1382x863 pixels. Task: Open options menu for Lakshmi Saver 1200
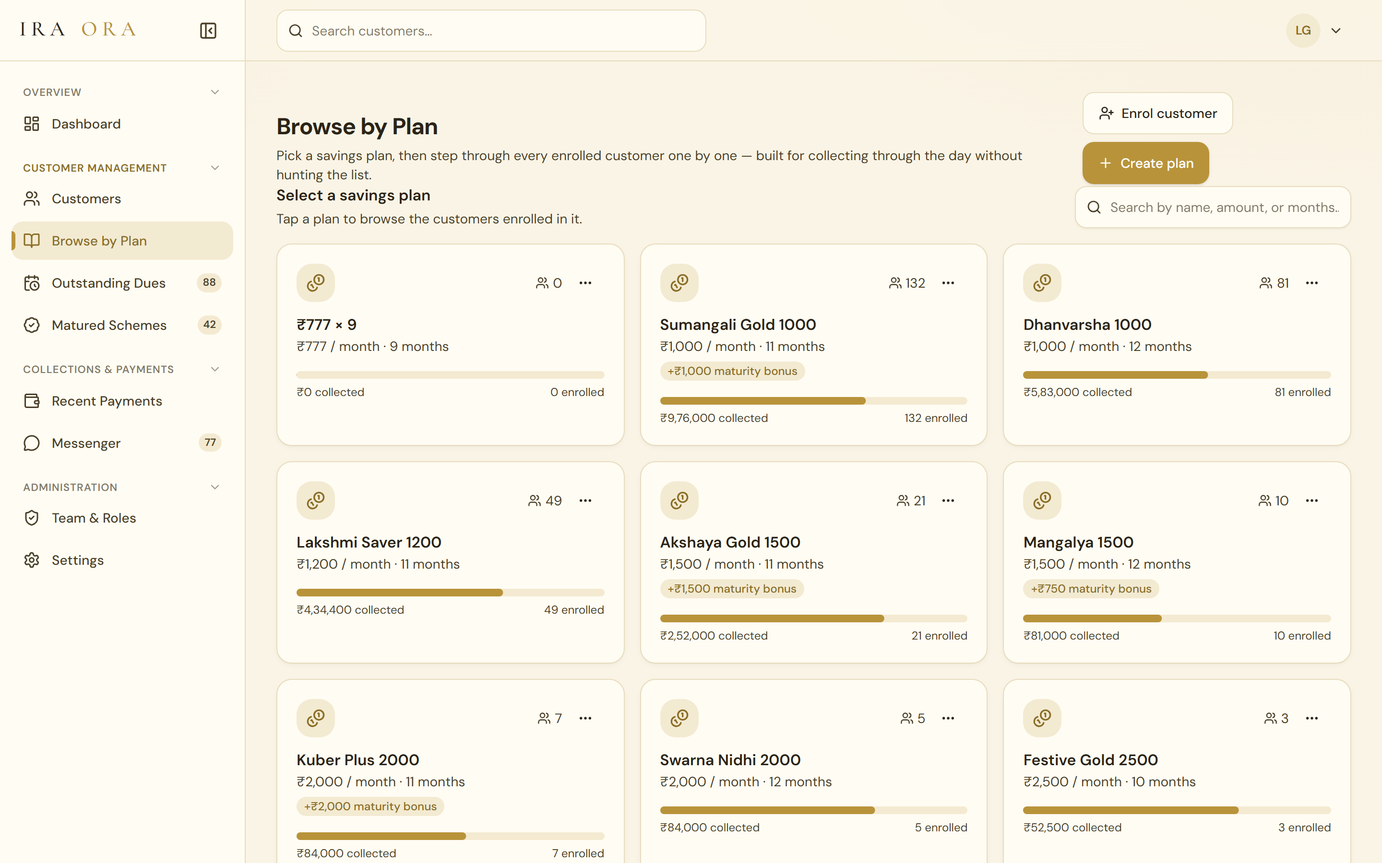point(585,501)
